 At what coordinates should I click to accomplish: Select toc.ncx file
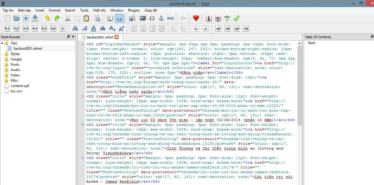point(16,91)
